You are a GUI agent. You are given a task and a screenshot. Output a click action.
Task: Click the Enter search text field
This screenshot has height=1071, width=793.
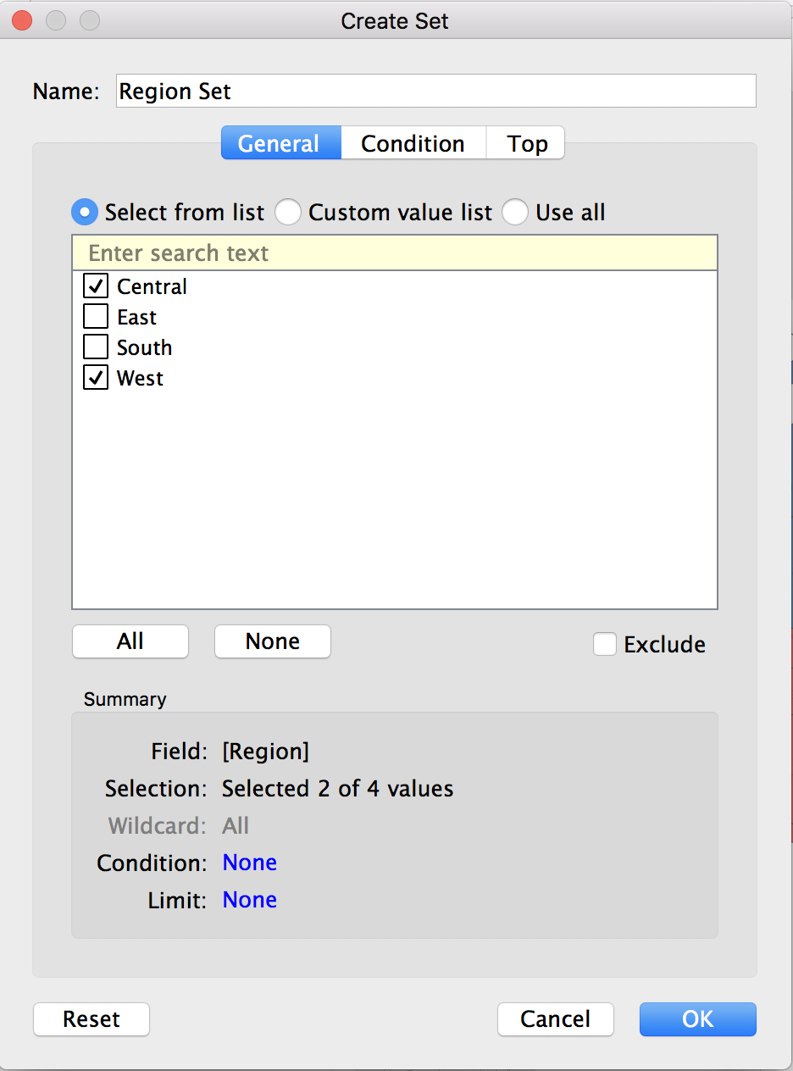click(x=394, y=253)
